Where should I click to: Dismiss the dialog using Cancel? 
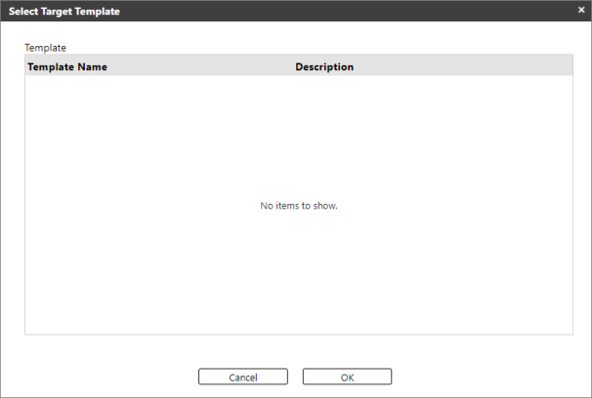coord(243,377)
